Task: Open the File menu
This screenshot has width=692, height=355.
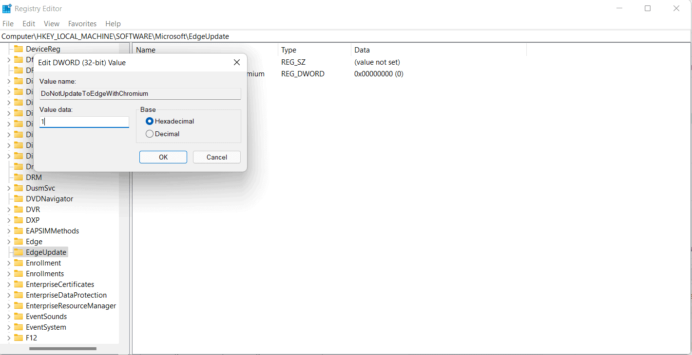Action: [8, 23]
